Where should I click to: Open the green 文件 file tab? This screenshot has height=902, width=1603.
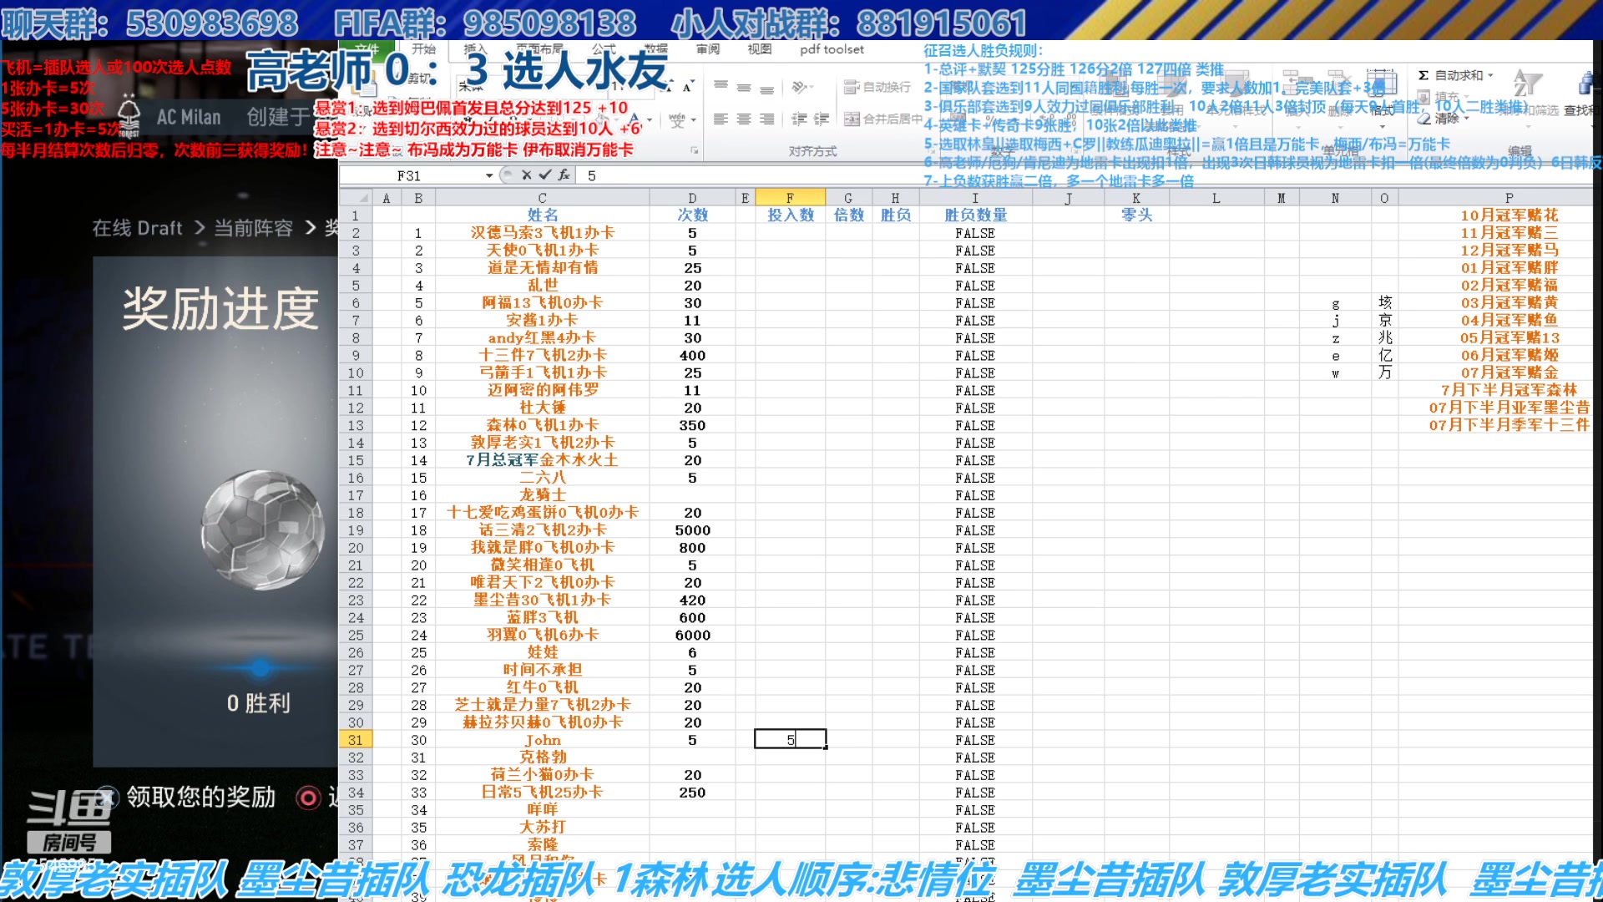click(367, 49)
